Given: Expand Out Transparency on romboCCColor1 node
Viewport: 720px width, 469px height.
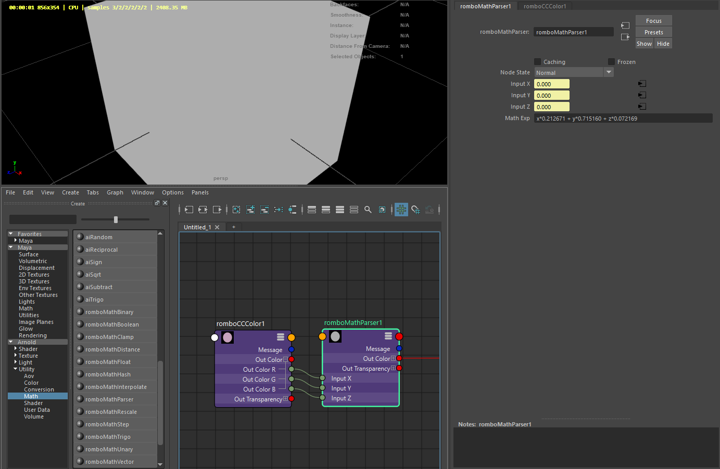Looking at the screenshot, I should [285, 399].
